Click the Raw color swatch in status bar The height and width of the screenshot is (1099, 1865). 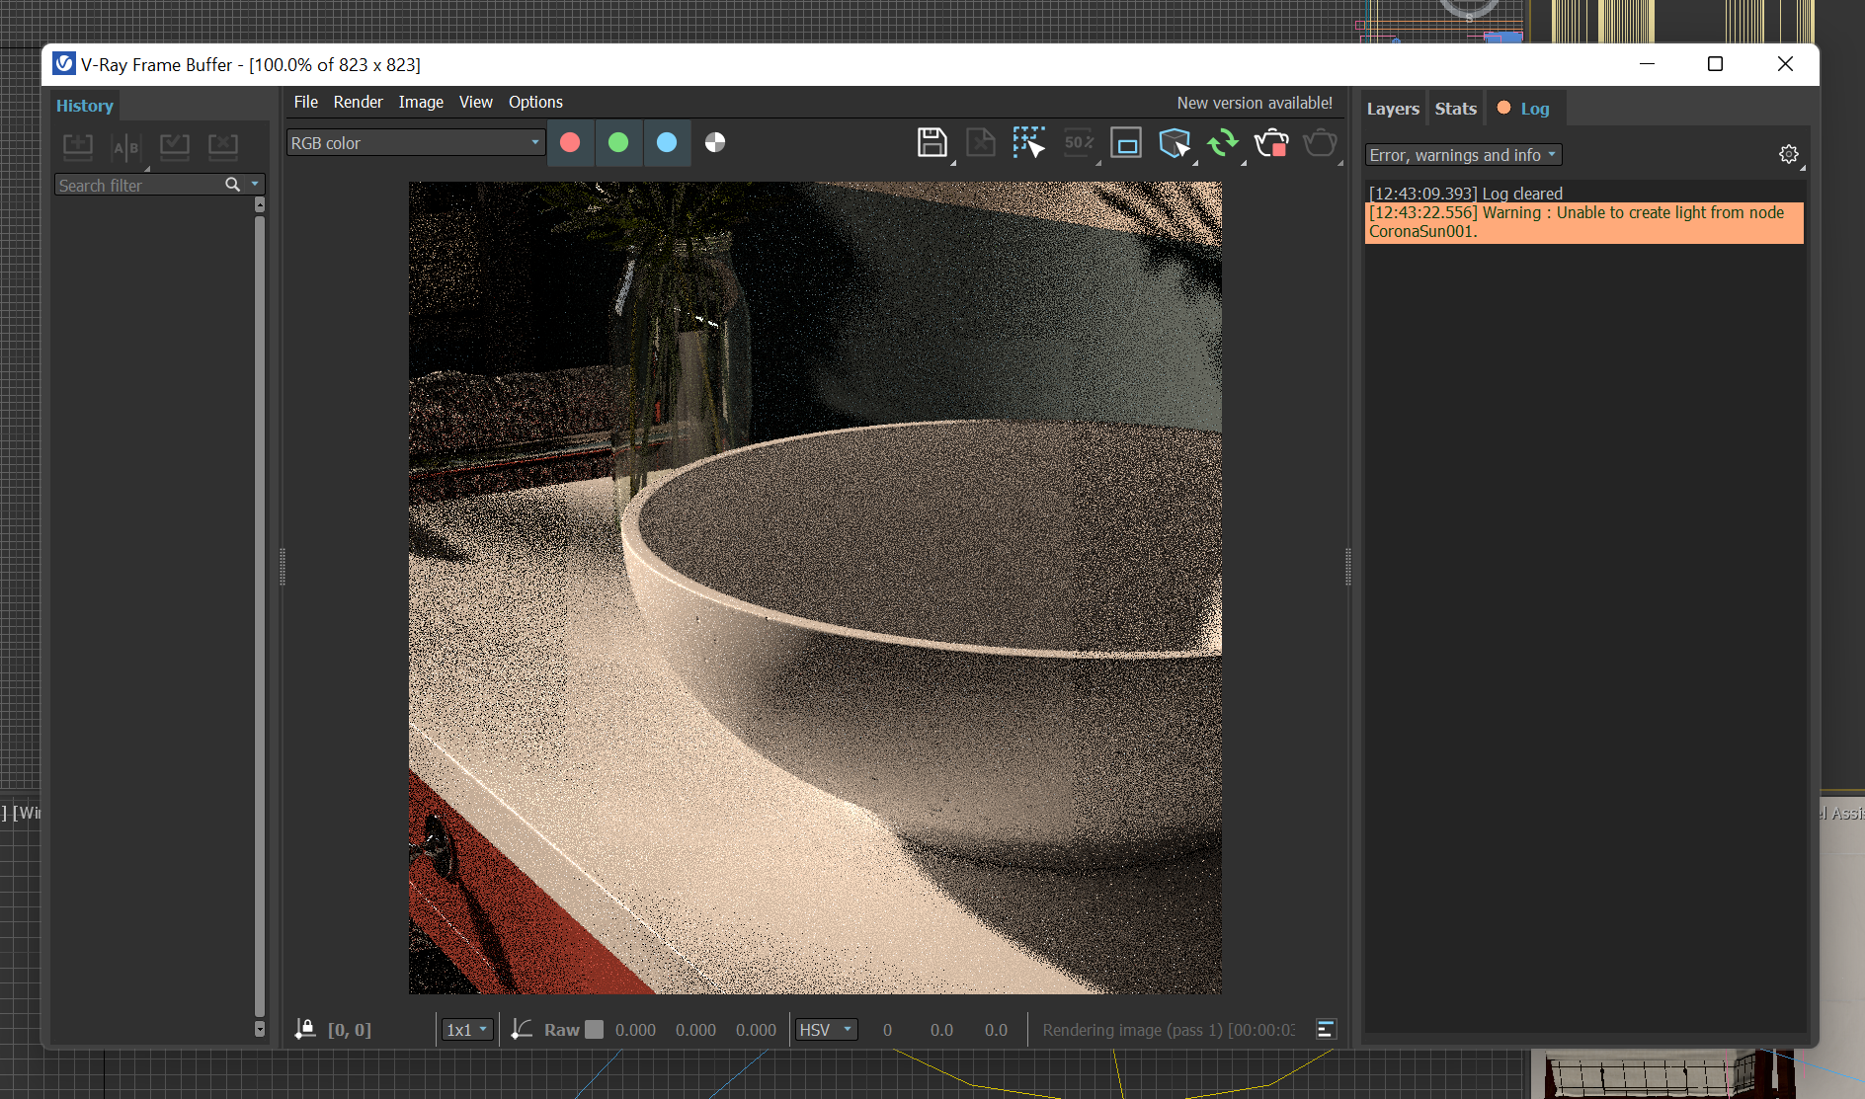tap(594, 1030)
